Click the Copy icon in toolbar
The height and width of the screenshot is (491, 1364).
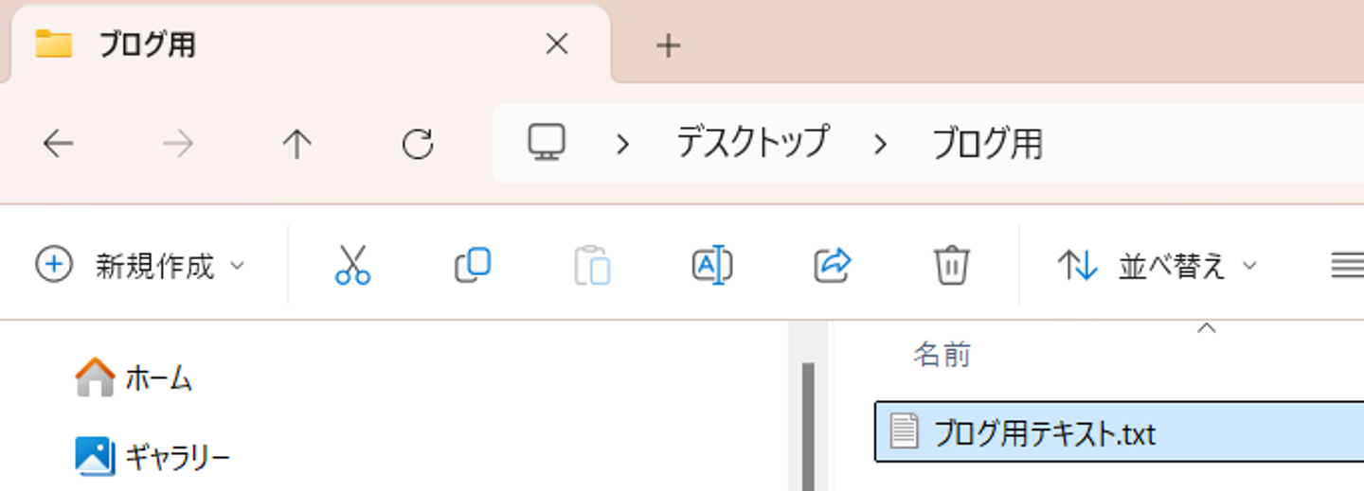(473, 266)
